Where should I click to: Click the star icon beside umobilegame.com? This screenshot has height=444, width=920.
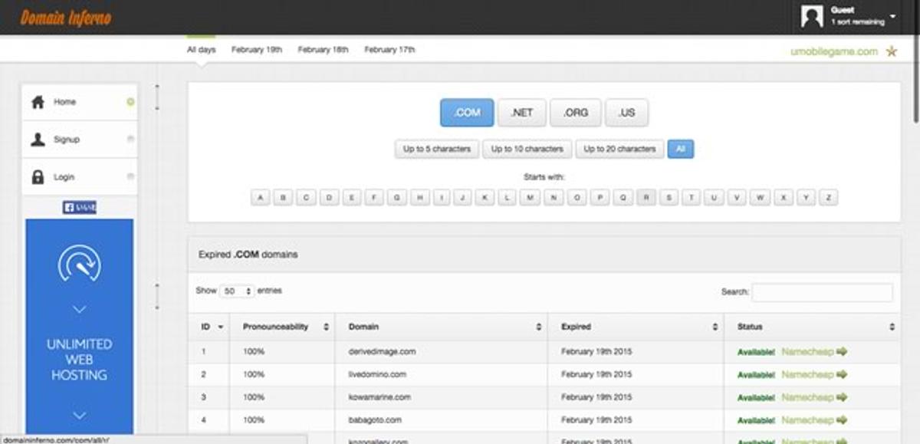click(891, 51)
